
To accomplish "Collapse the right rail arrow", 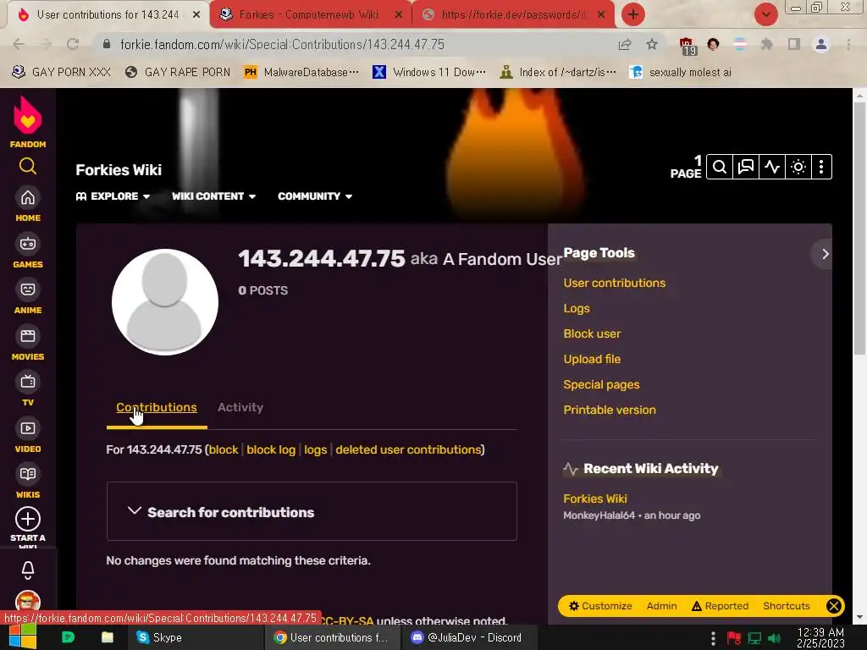I will pos(825,254).
